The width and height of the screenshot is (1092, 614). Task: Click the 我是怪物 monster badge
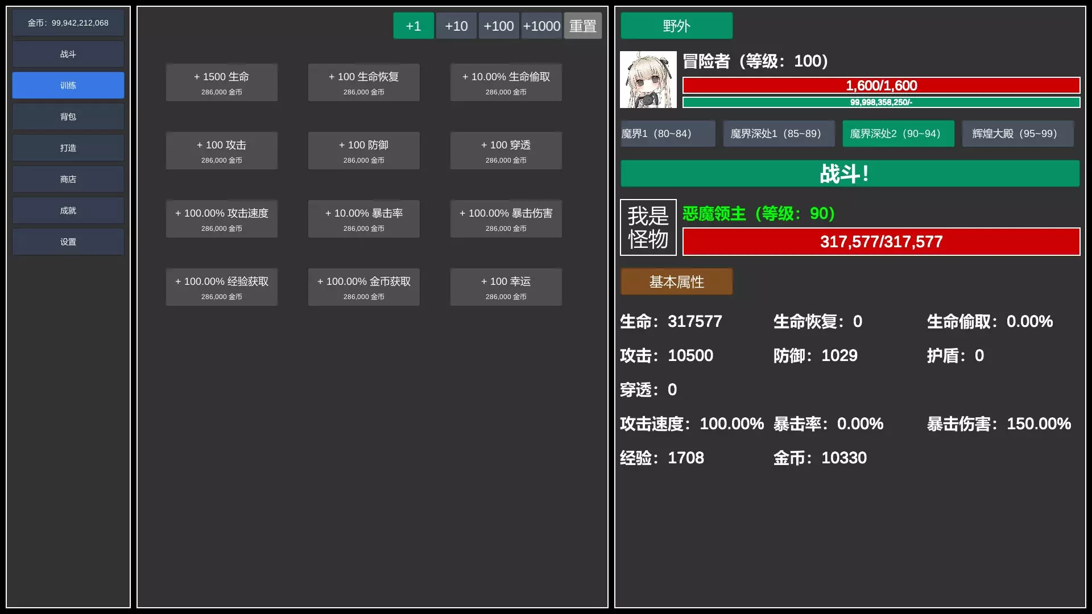click(x=648, y=227)
